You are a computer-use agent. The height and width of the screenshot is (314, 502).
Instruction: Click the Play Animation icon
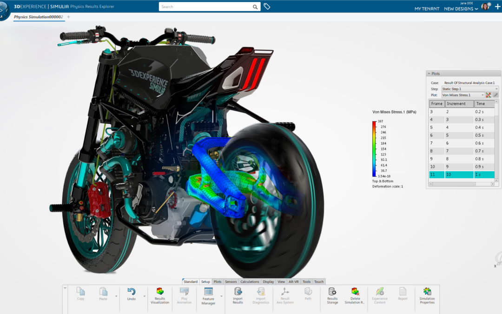pyautogui.click(x=184, y=291)
